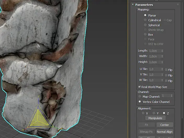
Task: Click the Map Channel number spinner
Action: pos(171,96)
